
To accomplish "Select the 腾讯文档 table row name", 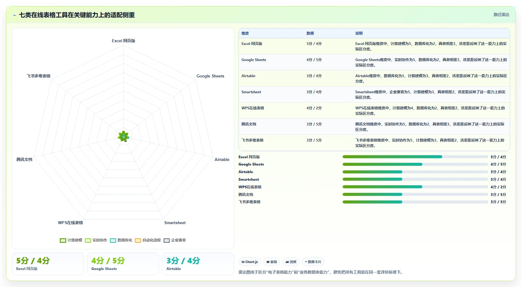I will [x=249, y=124].
